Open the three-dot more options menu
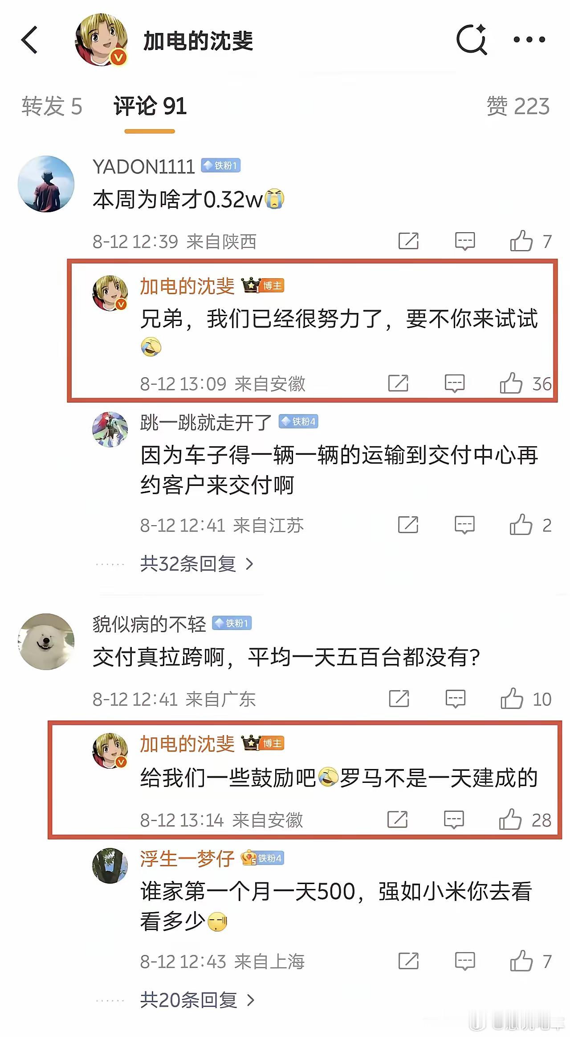Image resolution: width=570 pixels, height=1037 pixels. pyautogui.click(x=529, y=40)
